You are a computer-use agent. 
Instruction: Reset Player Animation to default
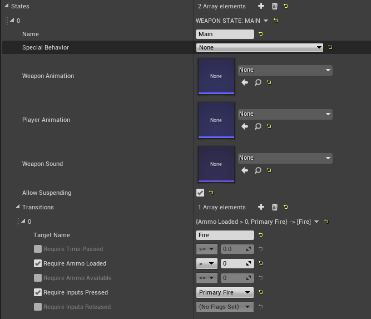point(269,126)
